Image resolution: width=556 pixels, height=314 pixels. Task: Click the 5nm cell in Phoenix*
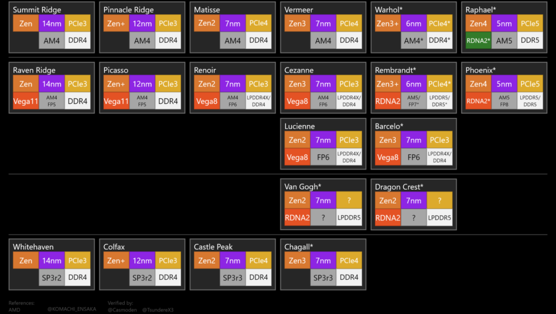coord(504,84)
